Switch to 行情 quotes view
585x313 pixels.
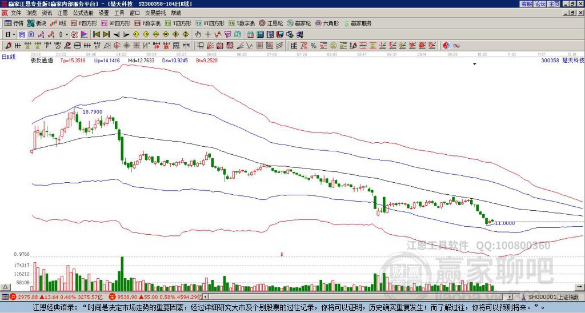(14, 23)
